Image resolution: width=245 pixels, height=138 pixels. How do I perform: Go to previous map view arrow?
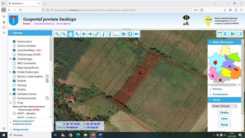click(x=84, y=34)
